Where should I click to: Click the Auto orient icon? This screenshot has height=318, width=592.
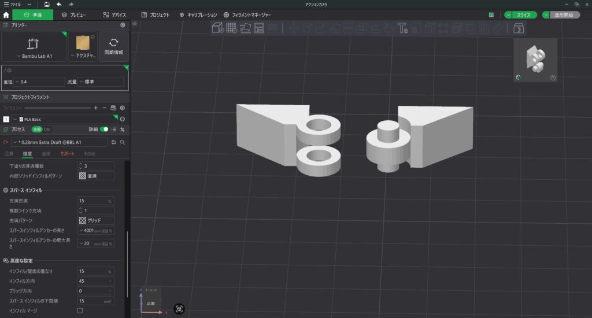click(245, 28)
